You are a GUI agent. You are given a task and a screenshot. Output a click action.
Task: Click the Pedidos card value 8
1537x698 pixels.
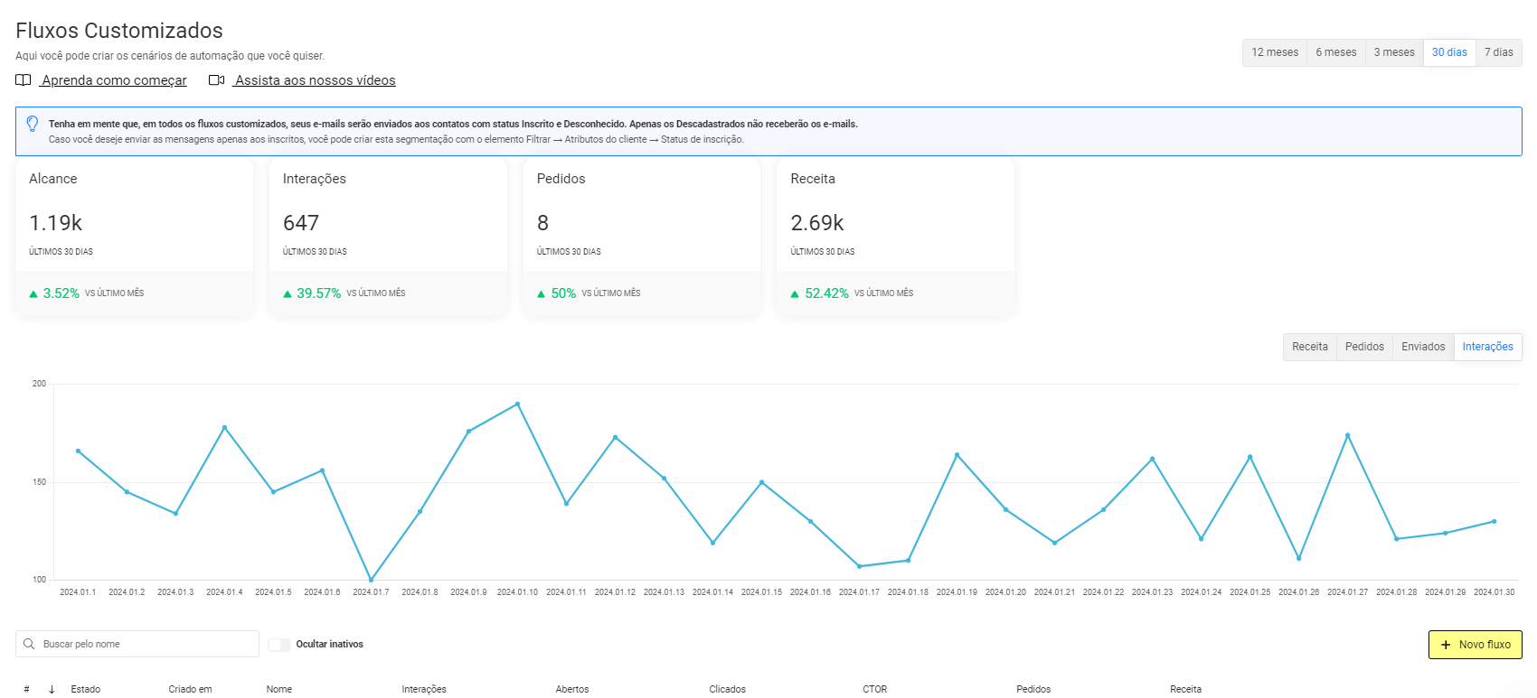pyautogui.click(x=542, y=223)
